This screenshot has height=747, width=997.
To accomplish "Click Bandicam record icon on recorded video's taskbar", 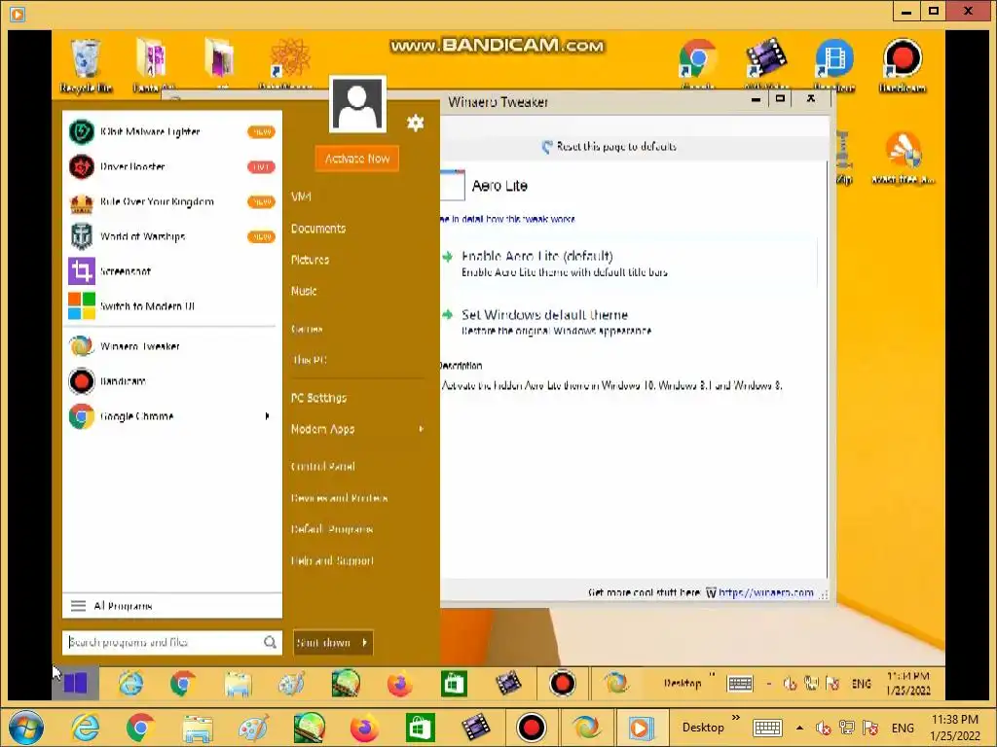I will [562, 684].
